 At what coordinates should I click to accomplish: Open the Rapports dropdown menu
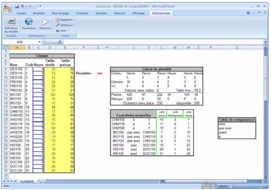65,20
